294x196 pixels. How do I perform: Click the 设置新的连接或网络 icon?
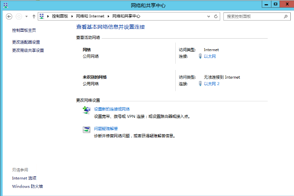point(86,110)
